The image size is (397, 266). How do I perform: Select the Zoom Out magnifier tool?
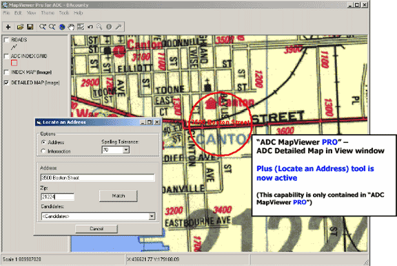pyautogui.click(x=52, y=27)
